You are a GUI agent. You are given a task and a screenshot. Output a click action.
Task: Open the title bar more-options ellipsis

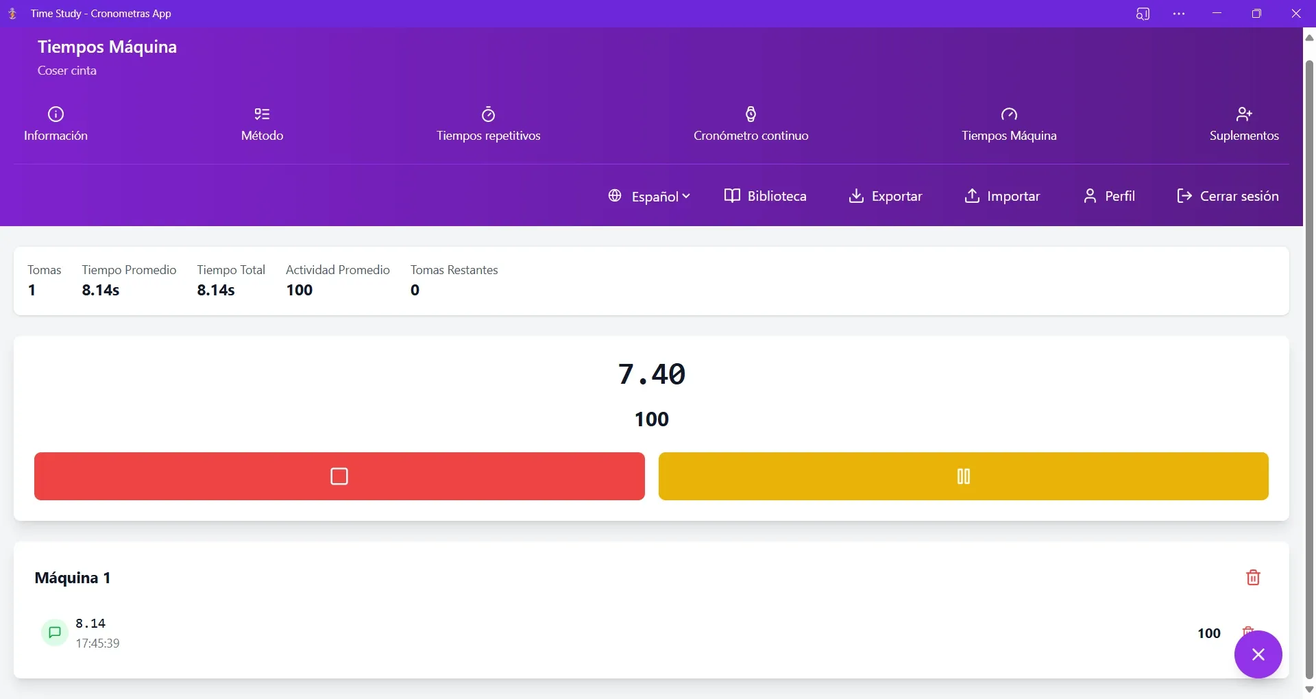pos(1179,14)
